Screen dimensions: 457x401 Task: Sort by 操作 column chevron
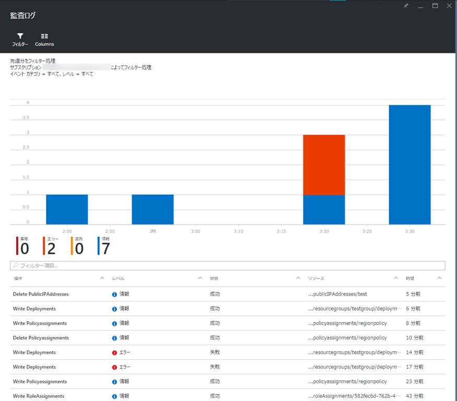[102, 278]
